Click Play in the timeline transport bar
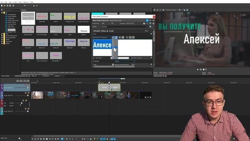250x141 pixels. (x=41, y=139)
